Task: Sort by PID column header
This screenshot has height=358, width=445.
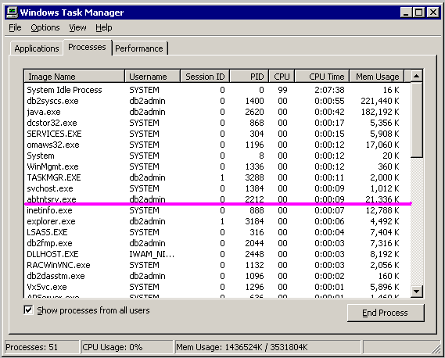Action: [x=249, y=77]
